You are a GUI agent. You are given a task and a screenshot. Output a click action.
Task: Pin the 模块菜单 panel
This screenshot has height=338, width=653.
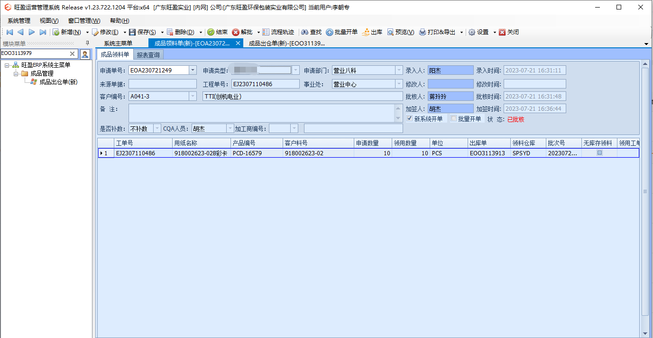(x=87, y=44)
